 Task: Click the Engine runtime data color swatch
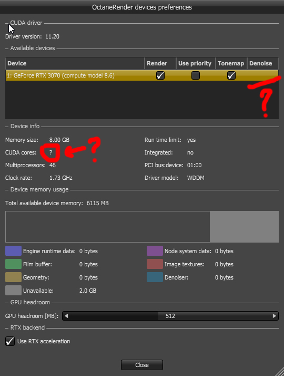click(x=13, y=251)
